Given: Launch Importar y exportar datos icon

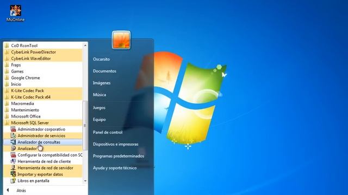Looking at the screenshot, I should [13, 174].
